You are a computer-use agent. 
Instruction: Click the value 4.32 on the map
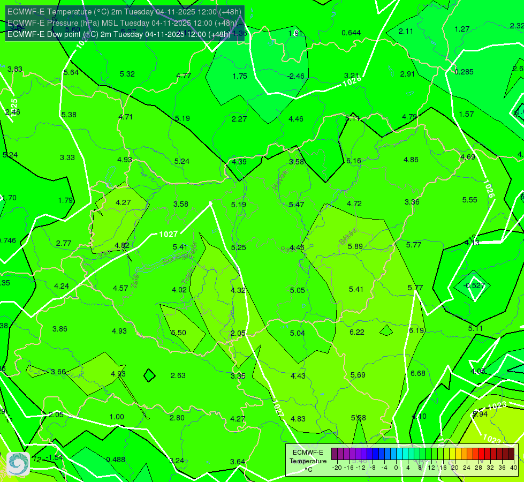(x=238, y=290)
